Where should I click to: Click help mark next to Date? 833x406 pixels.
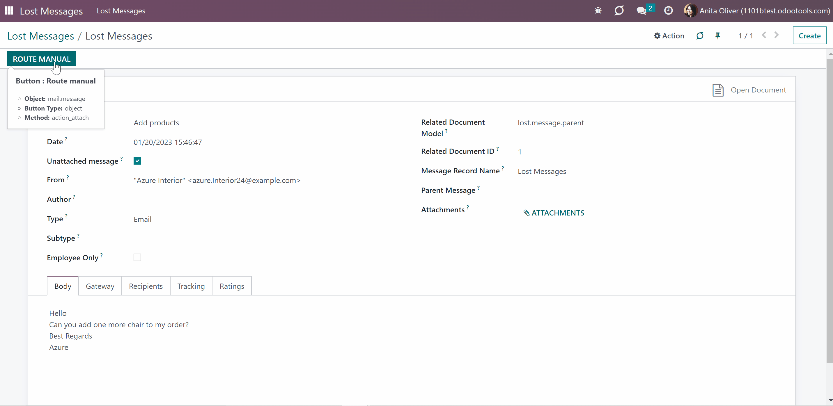(x=66, y=139)
